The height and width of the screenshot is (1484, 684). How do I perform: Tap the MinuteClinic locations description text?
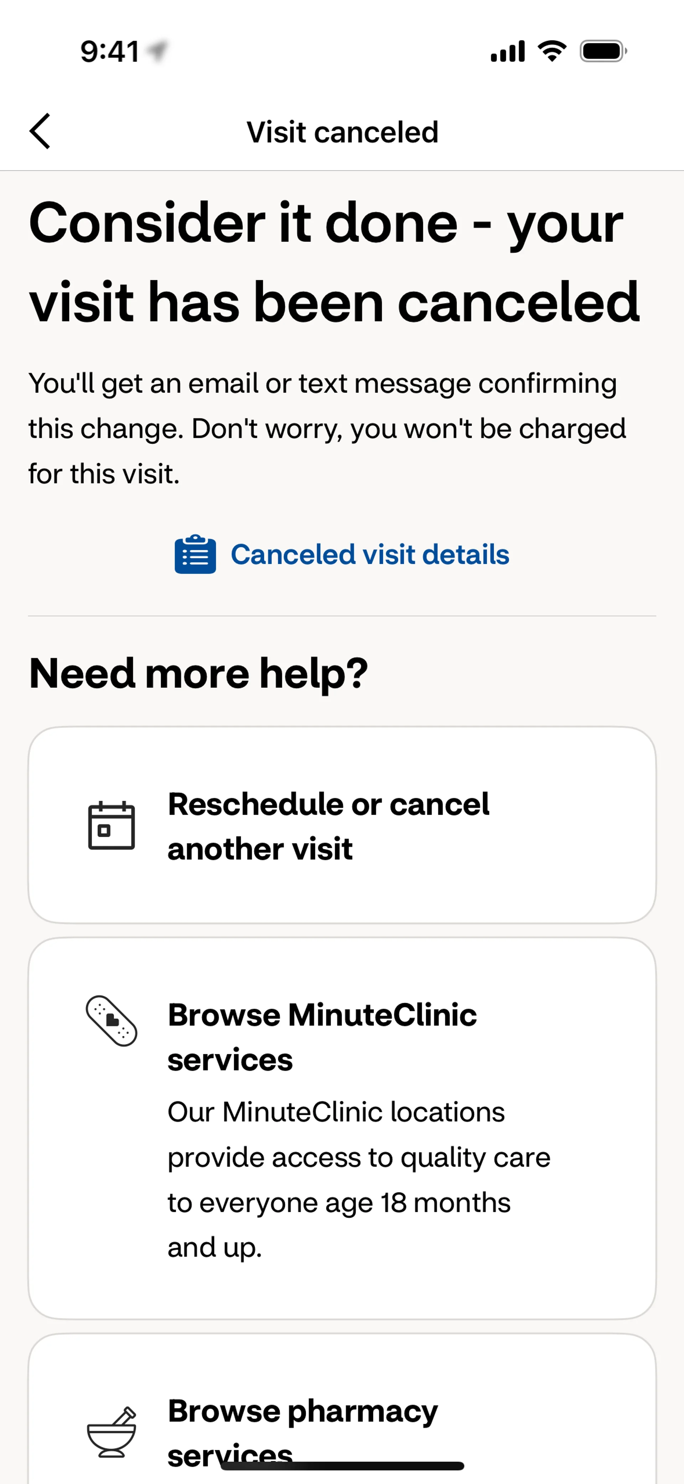(358, 1179)
